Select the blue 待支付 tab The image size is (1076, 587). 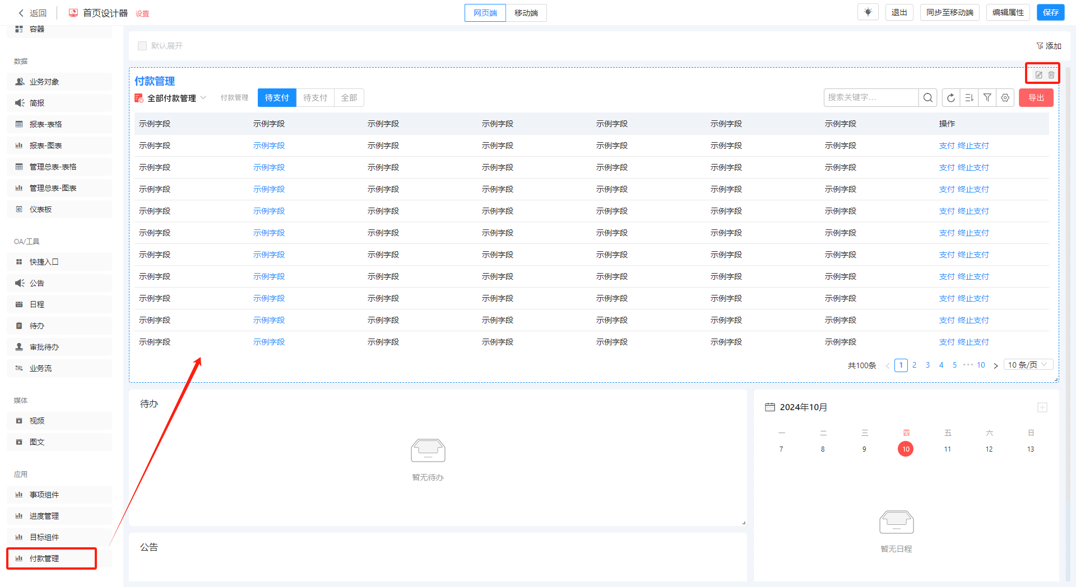pos(277,98)
